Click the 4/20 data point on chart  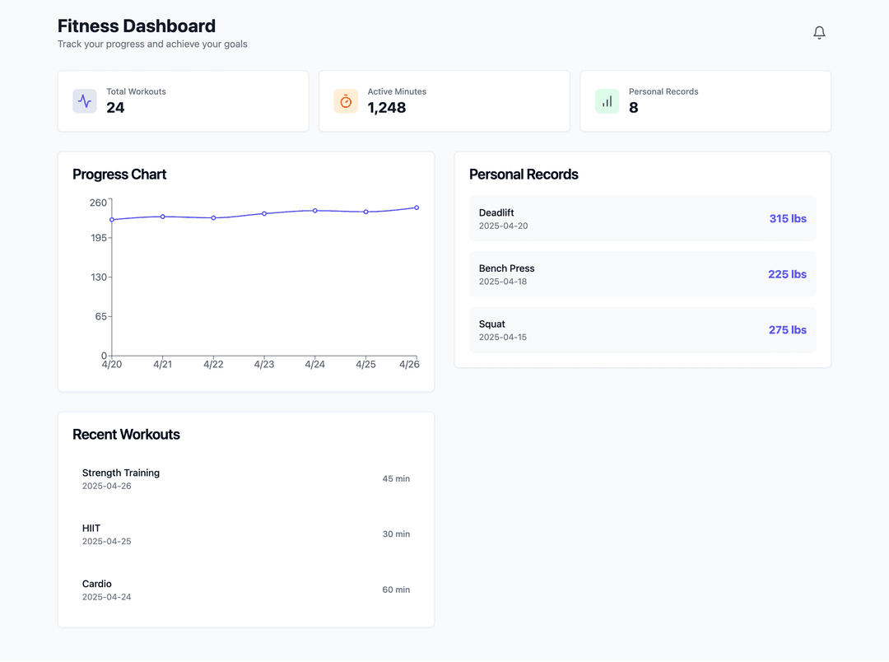[x=112, y=220]
